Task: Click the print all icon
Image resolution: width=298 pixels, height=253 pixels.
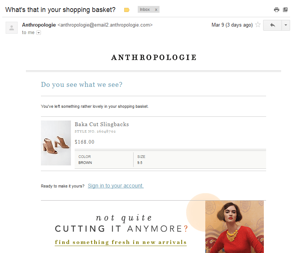Action: [277, 10]
